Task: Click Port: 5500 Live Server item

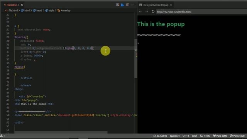Action: tap(237, 136)
